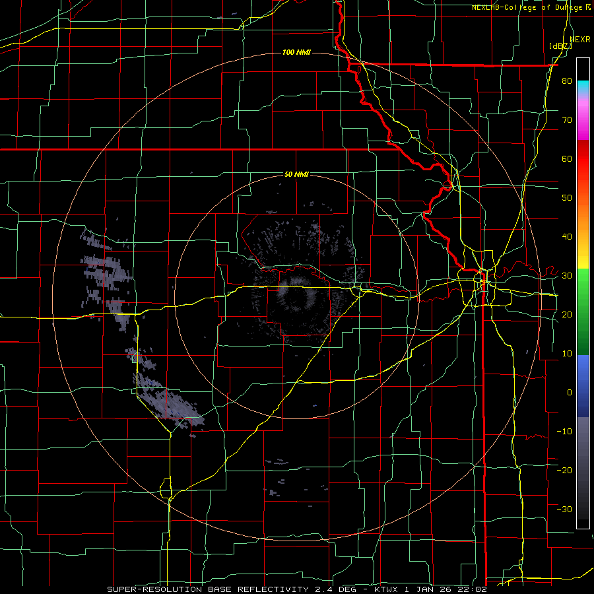Click the 60 value on the dBZ scale
The width and height of the screenshot is (594, 594).
pyautogui.click(x=567, y=158)
